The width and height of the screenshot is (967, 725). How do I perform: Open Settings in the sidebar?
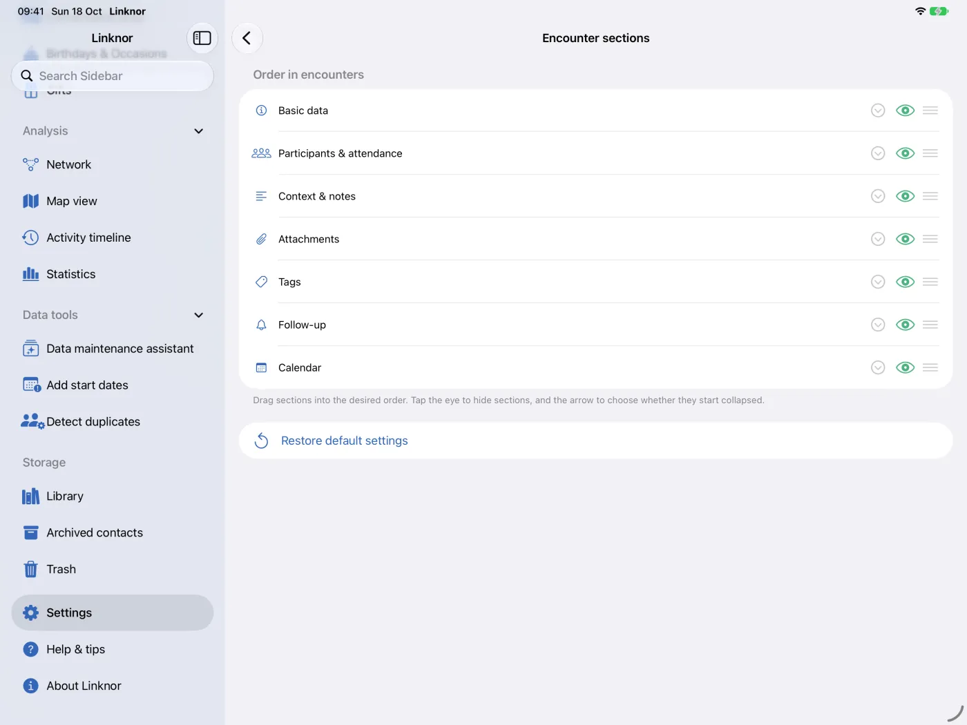click(x=113, y=612)
